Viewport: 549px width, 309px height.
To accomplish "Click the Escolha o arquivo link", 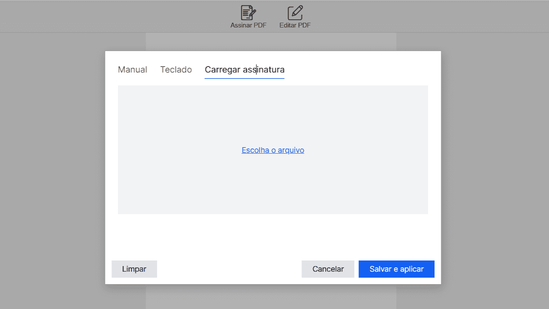I will 273,150.
